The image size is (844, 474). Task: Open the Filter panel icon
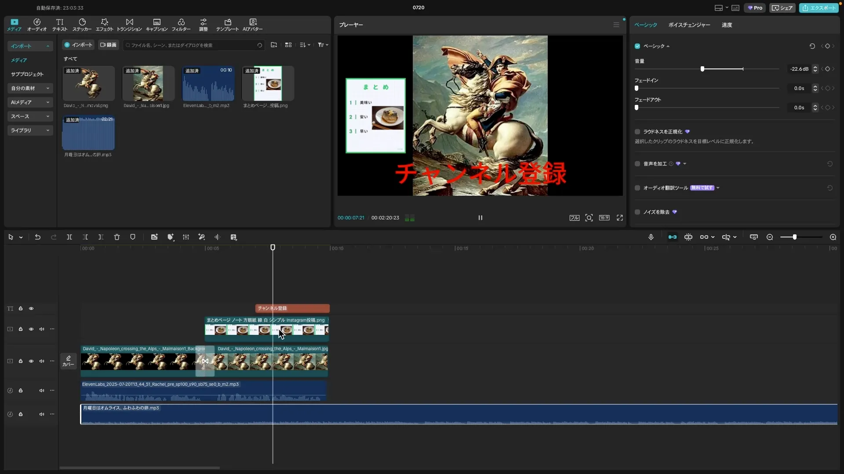point(181,25)
